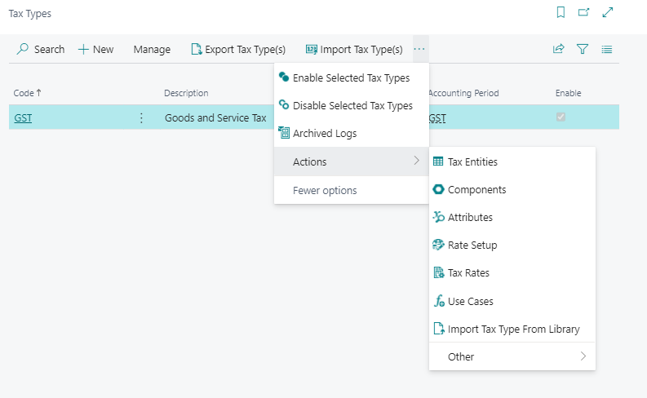Click the three-dot more options button
Screen dimensions: 647x398
pos(419,49)
